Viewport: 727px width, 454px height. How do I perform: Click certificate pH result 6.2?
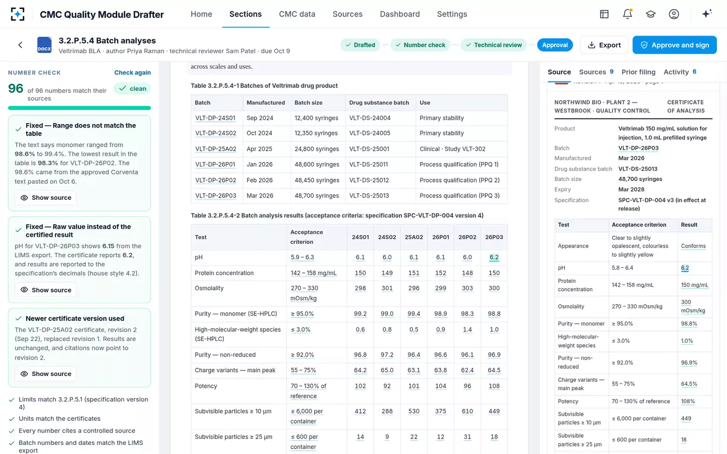685,268
